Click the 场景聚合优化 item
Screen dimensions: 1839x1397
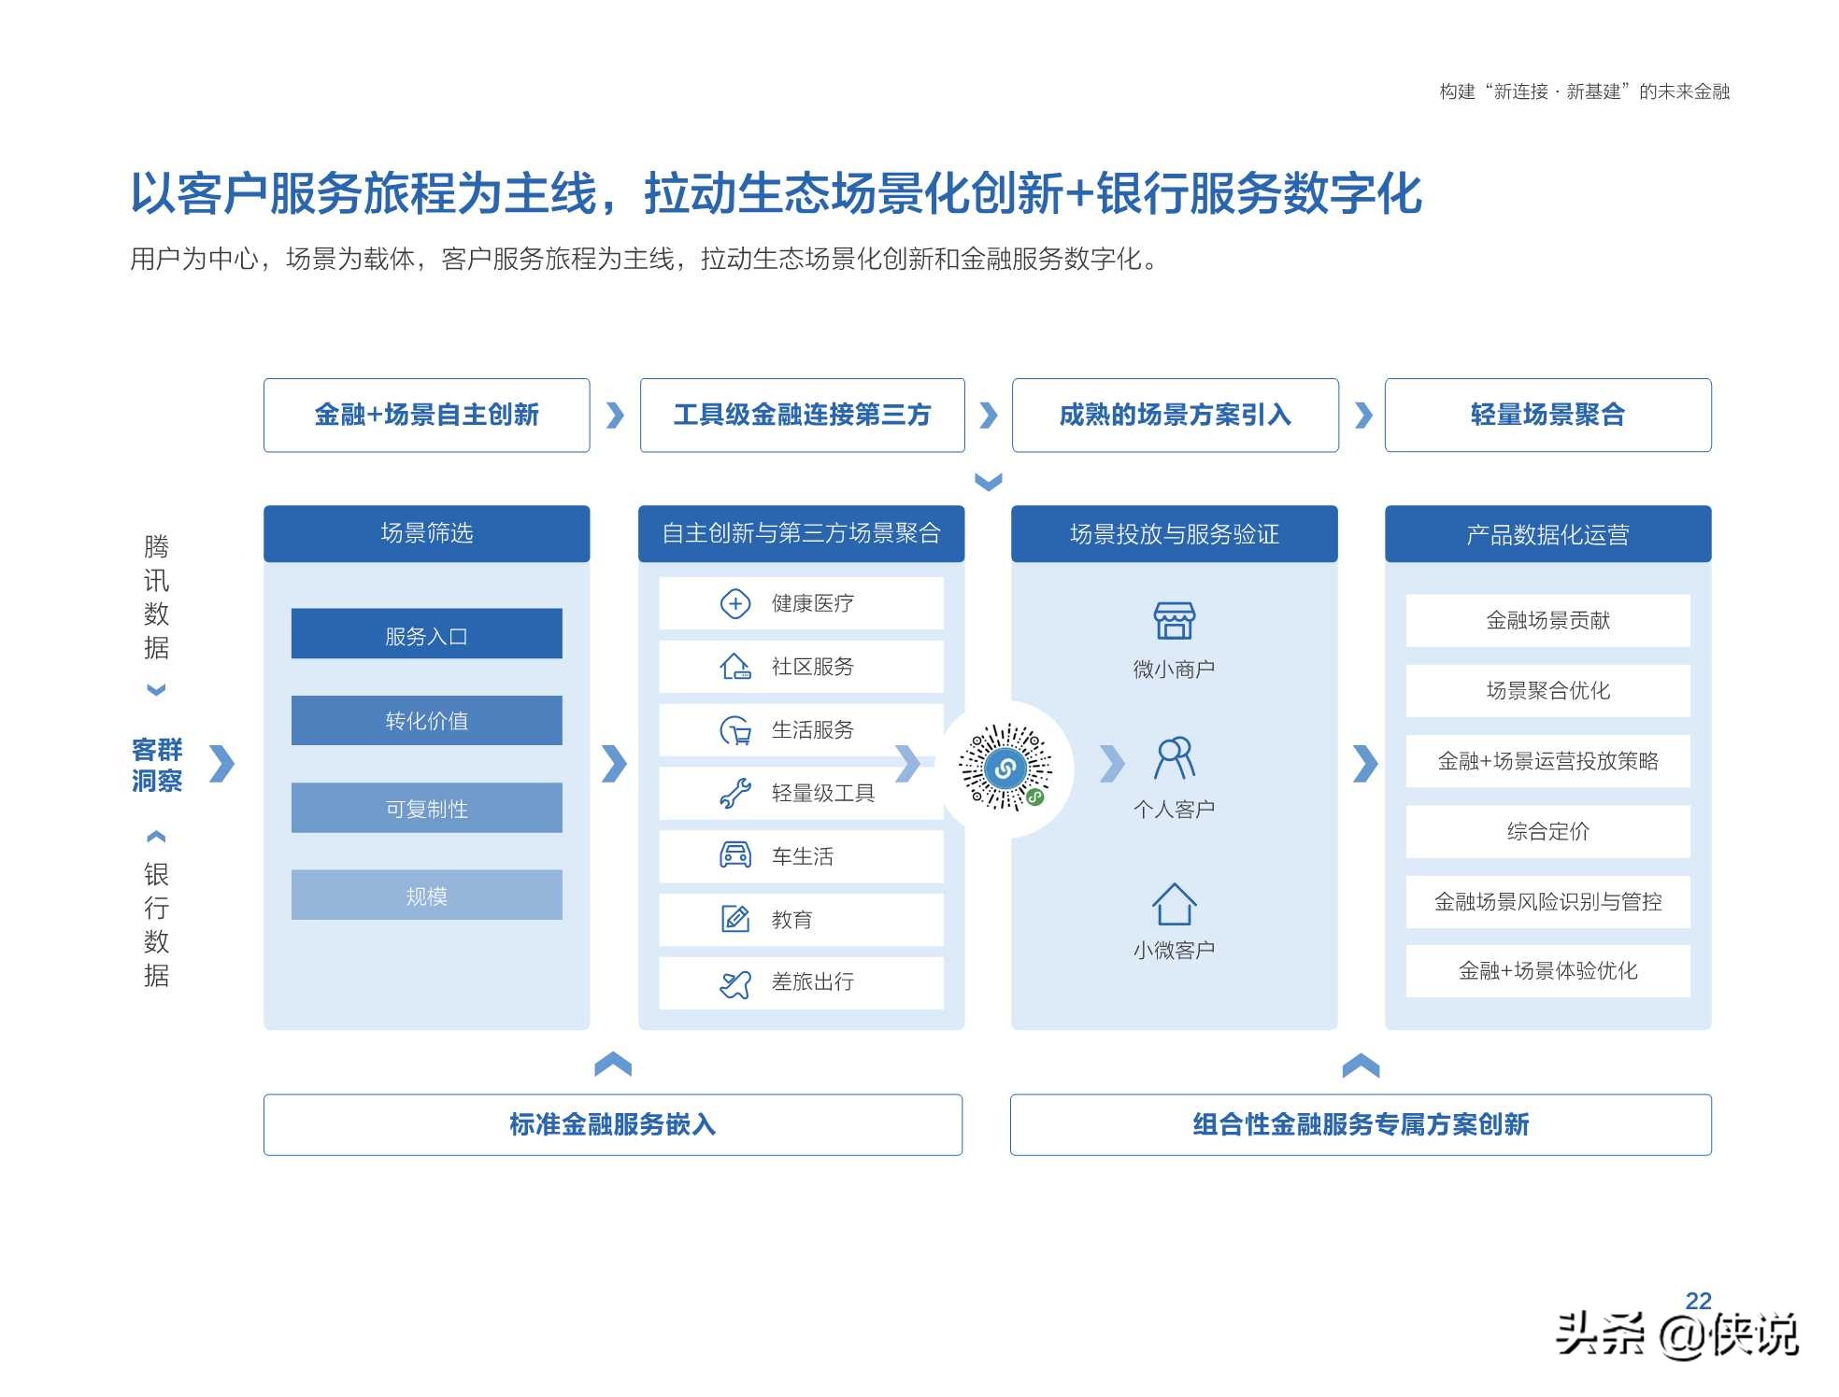[1548, 690]
